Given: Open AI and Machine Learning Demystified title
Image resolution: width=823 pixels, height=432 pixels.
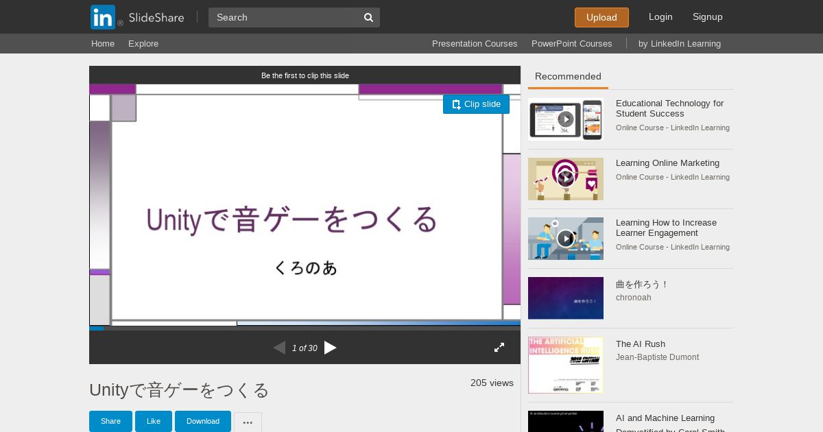Looking at the screenshot, I should (670, 424).
